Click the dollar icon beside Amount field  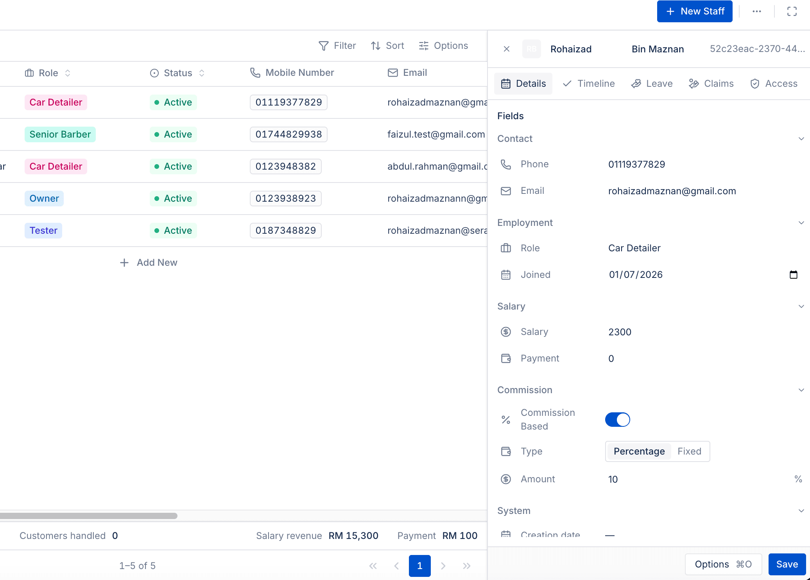click(506, 479)
